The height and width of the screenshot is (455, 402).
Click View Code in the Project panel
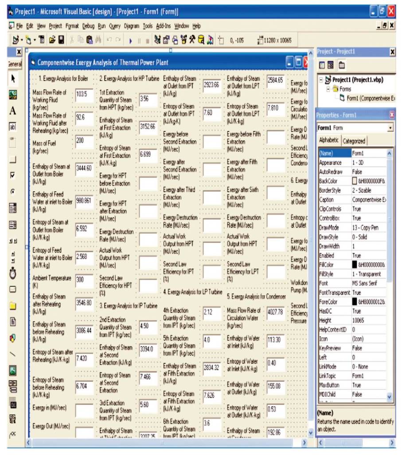click(322, 65)
